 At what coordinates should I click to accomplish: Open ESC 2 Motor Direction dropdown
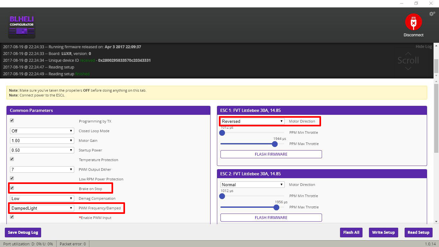point(253,185)
